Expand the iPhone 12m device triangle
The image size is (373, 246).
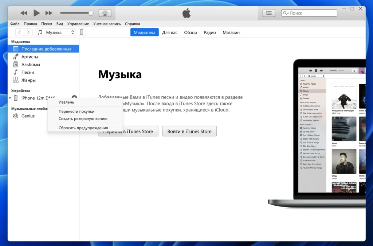pyautogui.click(x=10, y=98)
